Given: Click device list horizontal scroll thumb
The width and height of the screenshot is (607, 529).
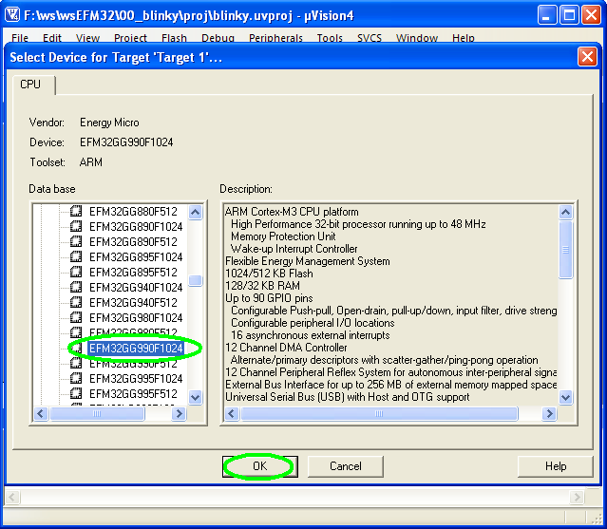Looking at the screenshot, I should pyautogui.click(x=97, y=414).
